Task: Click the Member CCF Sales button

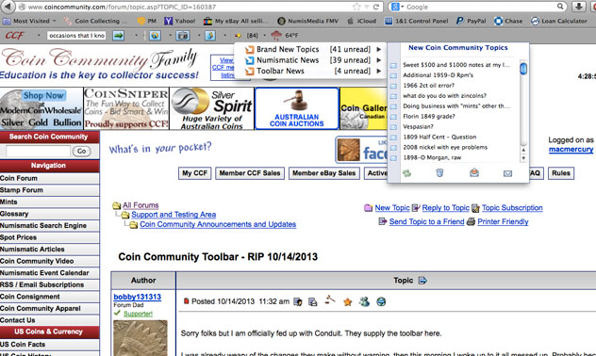Action: [250, 173]
